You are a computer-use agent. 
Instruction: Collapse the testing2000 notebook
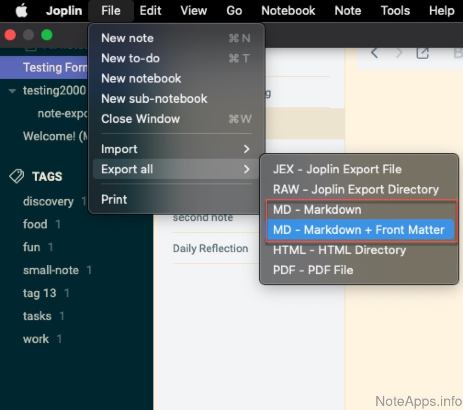coord(12,91)
